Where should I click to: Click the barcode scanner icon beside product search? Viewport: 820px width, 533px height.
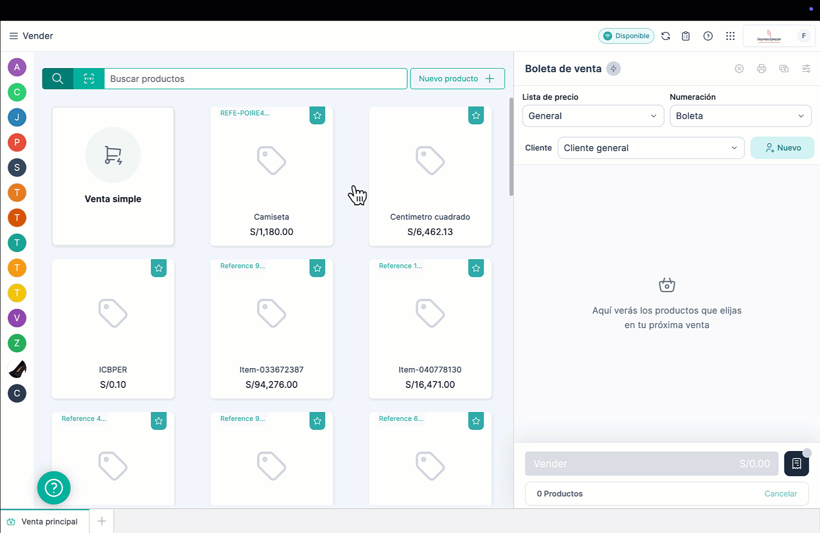tap(89, 78)
